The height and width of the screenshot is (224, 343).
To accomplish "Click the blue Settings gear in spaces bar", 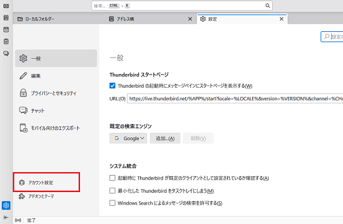I will [x=6, y=205].
